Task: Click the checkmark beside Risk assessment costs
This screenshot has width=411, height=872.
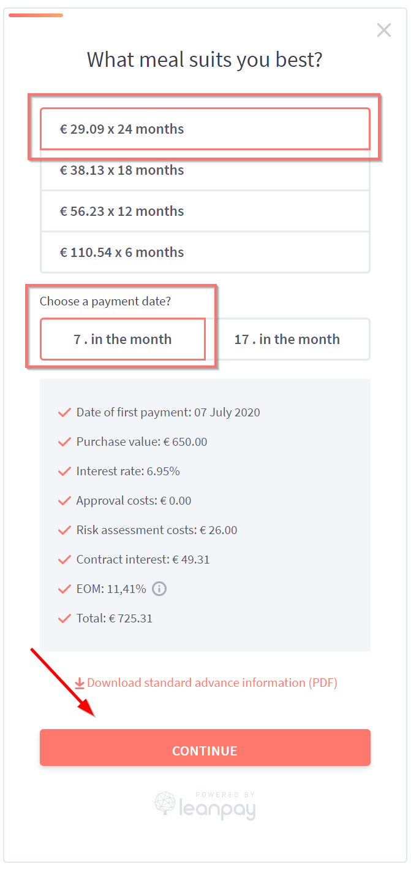Action: 64,530
